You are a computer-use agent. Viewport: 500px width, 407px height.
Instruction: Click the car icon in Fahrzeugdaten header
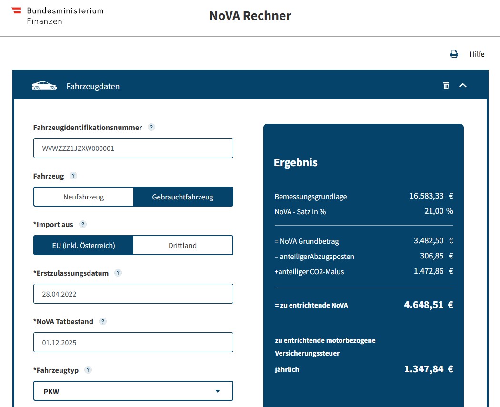click(x=44, y=86)
